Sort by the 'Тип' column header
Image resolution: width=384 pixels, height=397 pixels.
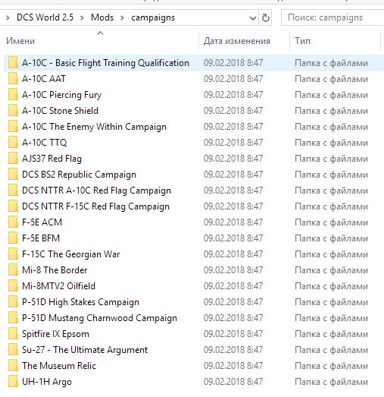[x=302, y=41]
